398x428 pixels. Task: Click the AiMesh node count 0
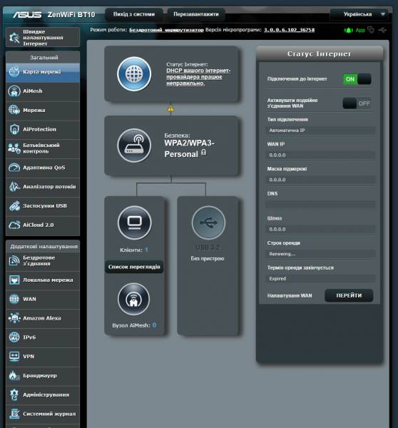[154, 325]
